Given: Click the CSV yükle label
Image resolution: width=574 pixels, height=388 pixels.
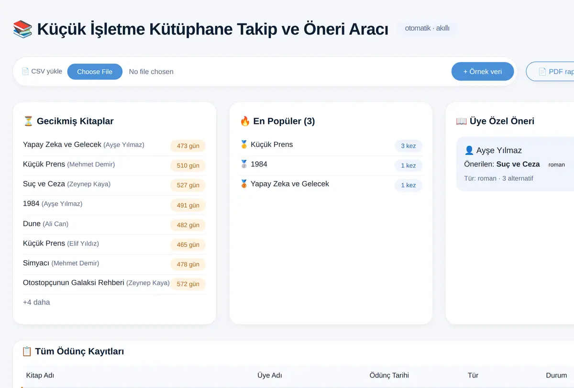Looking at the screenshot, I should pos(42,71).
